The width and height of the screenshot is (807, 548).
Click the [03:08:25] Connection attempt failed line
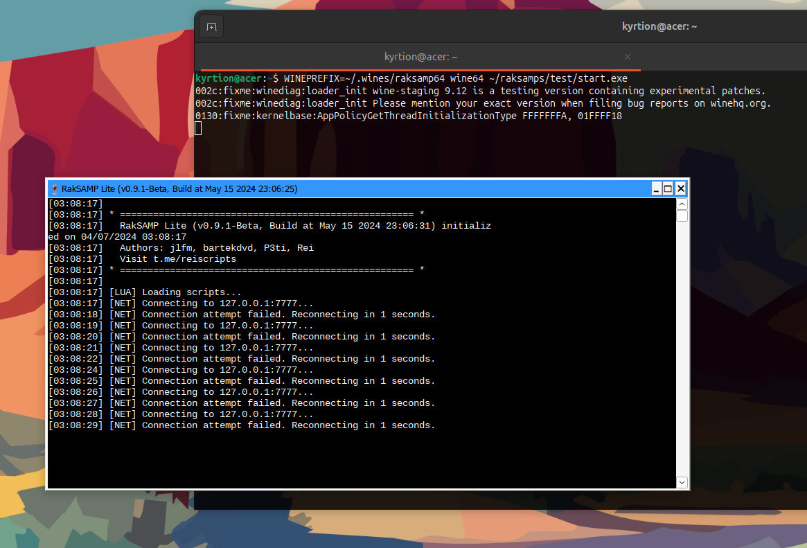click(242, 381)
